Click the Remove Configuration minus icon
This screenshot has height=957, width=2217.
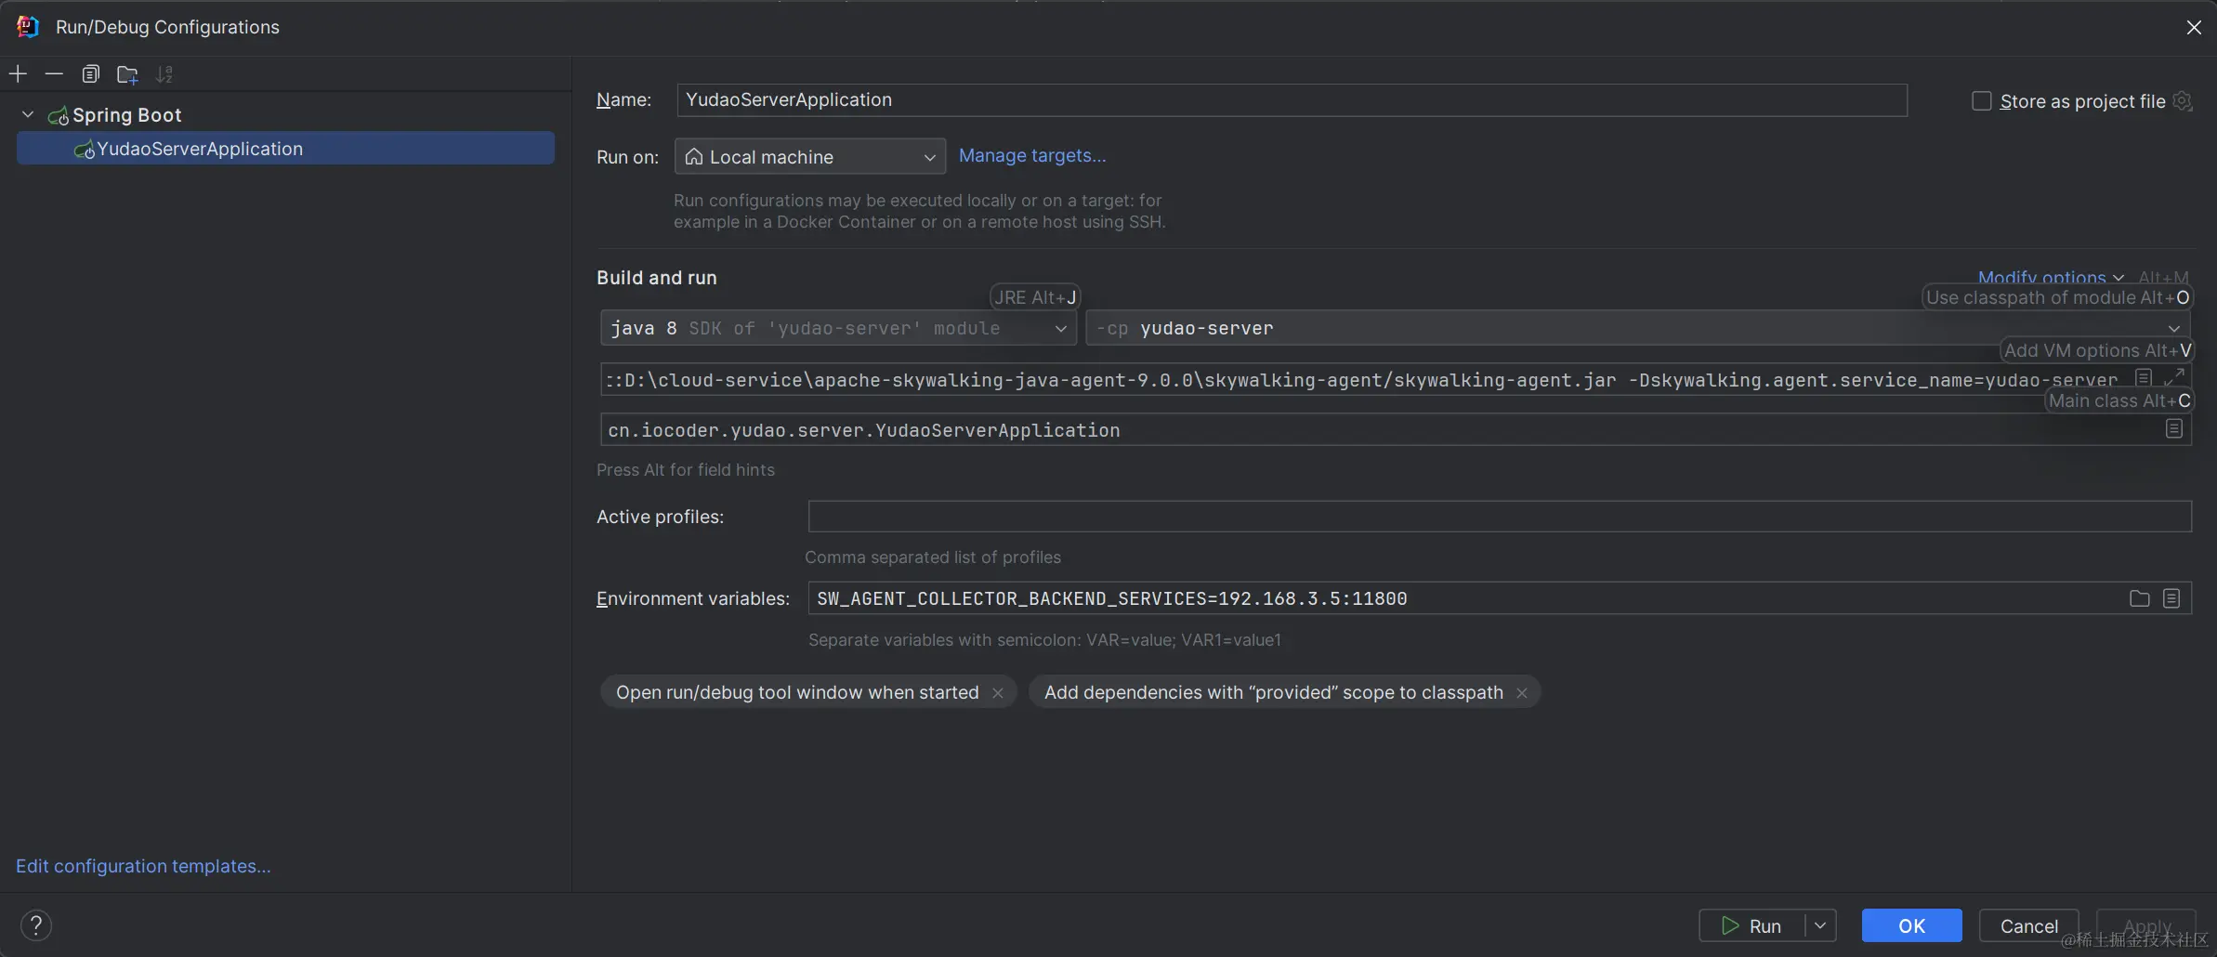tap(54, 73)
